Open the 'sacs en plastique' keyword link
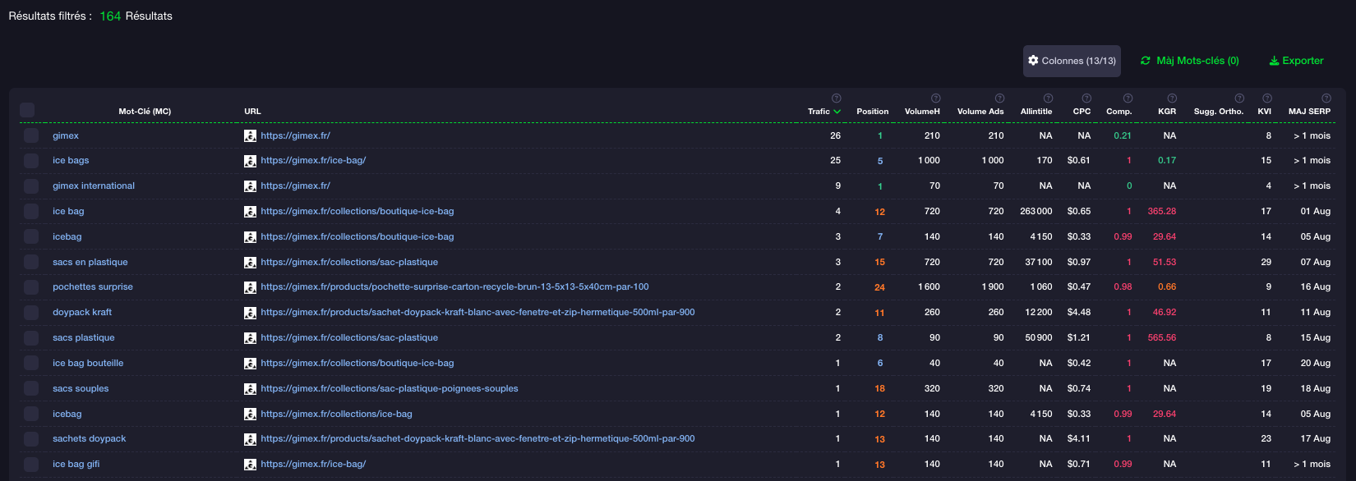Image resolution: width=1356 pixels, height=481 pixels. coord(90,263)
